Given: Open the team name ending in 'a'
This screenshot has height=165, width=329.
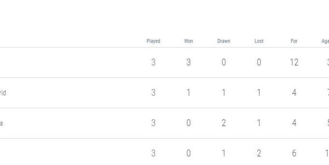Looking at the screenshot, I should (2, 123).
